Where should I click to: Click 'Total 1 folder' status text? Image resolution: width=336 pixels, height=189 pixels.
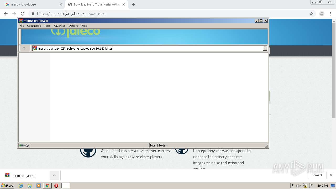[x=158, y=145]
